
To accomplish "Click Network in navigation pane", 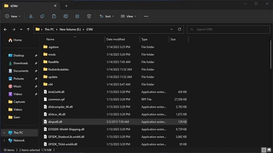I will point(17,140).
